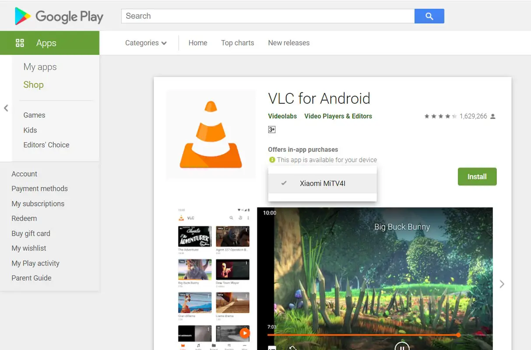The image size is (531, 350).
Task: Click the VLC for Android title
Action: click(319, 98)
